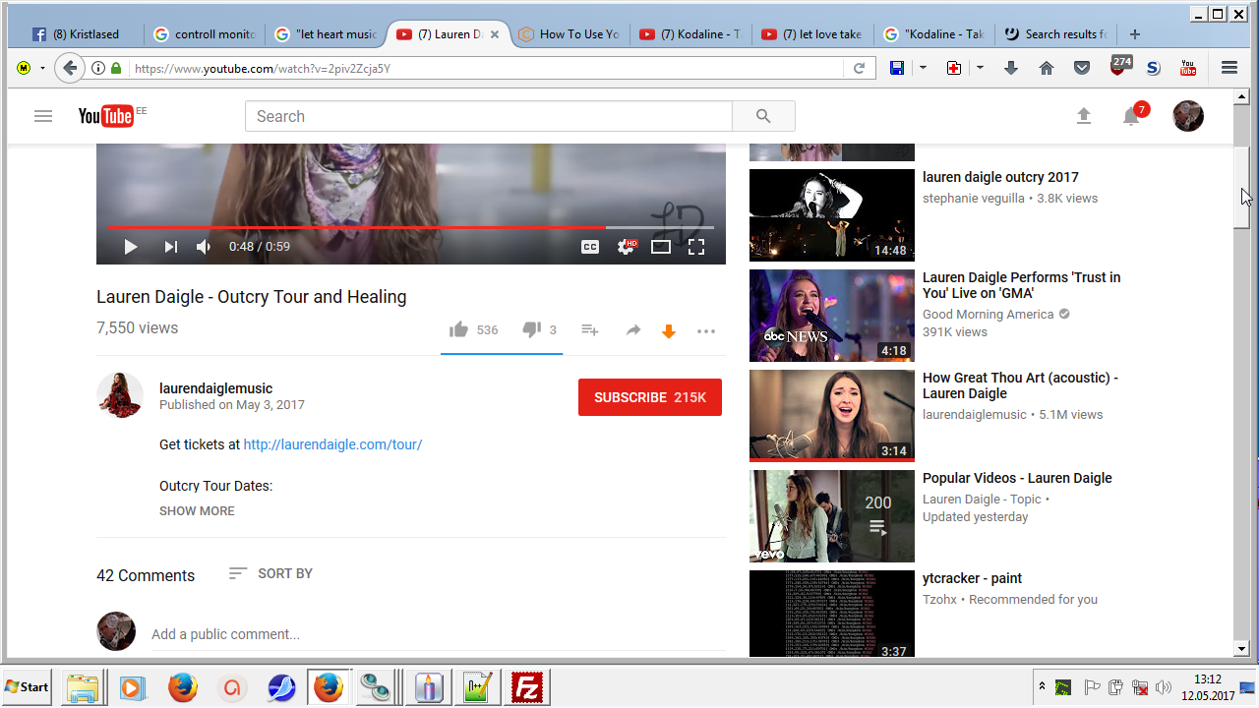Switch to the 'let love take' tab
The height and width of the screenshot is (708, 1259).
(x=812, y=34)
